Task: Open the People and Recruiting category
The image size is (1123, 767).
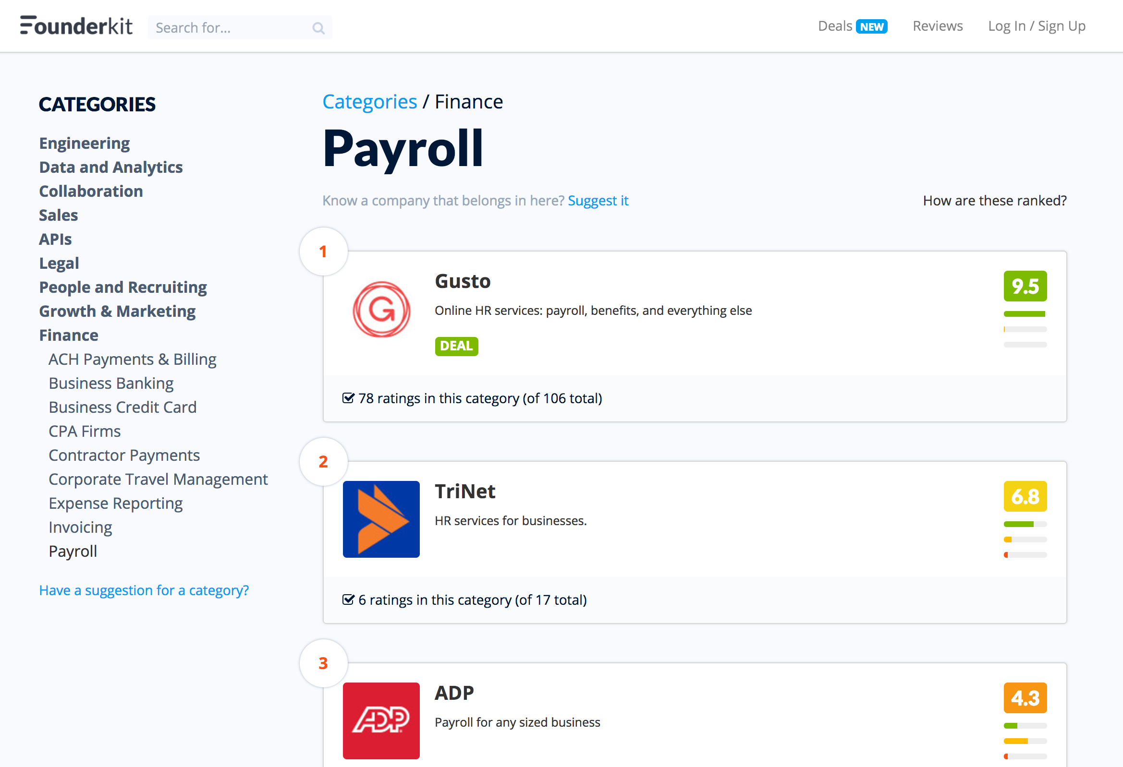Action: point(123,288)
